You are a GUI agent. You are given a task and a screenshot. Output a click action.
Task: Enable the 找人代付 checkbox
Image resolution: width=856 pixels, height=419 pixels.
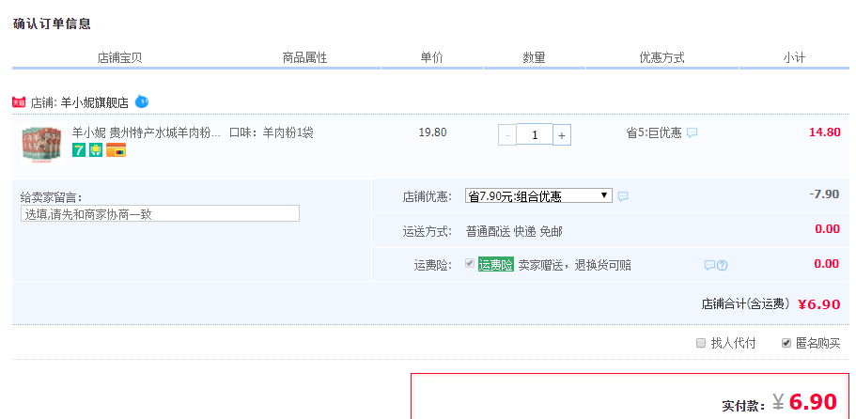701,343
